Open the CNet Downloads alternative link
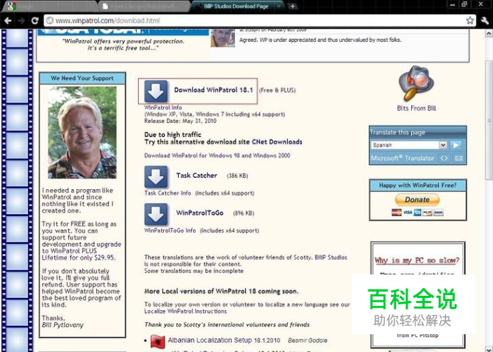 (x=276, y=142)
